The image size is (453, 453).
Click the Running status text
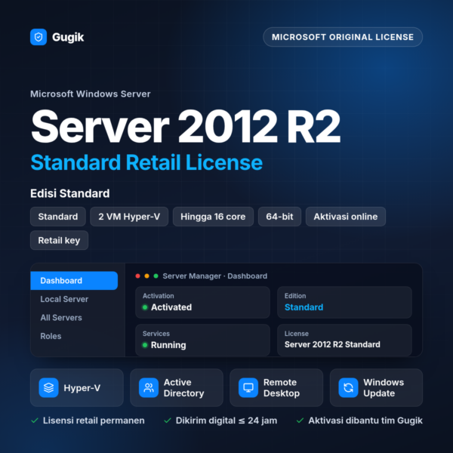168,345
